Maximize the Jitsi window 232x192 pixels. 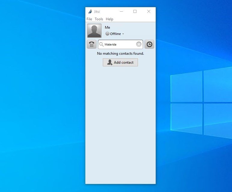135,11
